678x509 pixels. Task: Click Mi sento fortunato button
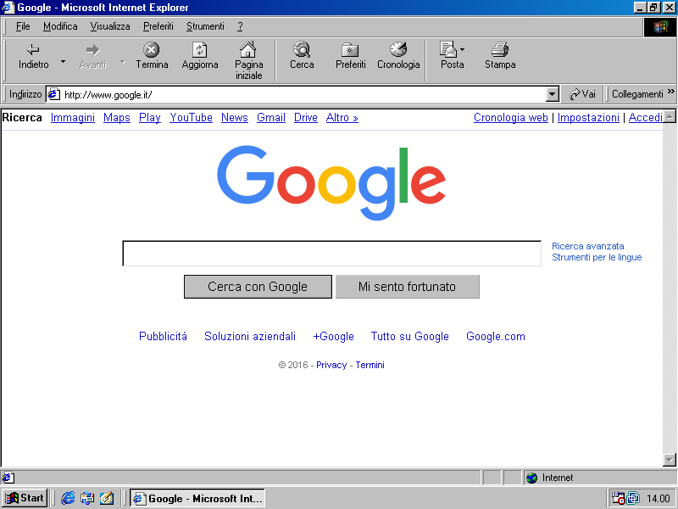[x=408, y=287]
